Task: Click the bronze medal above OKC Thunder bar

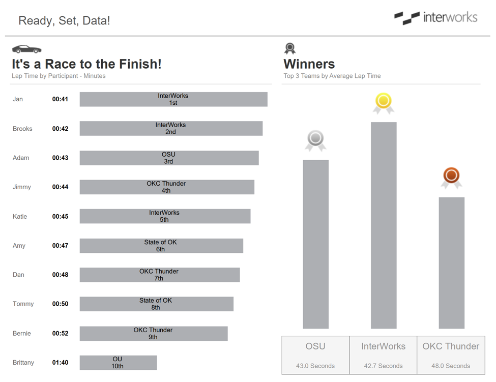Action: pyautogui.click(x=451, y=178)
